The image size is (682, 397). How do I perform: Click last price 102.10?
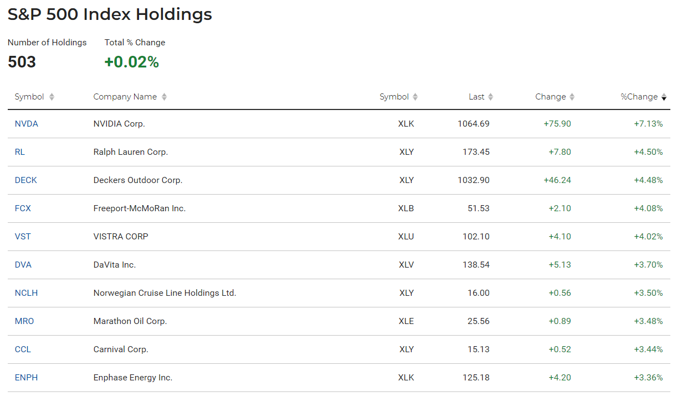tap(476, 237)
